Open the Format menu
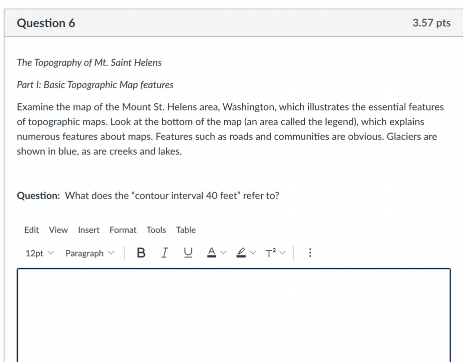This screenshot has width=463, height=362. pos(123,230)
